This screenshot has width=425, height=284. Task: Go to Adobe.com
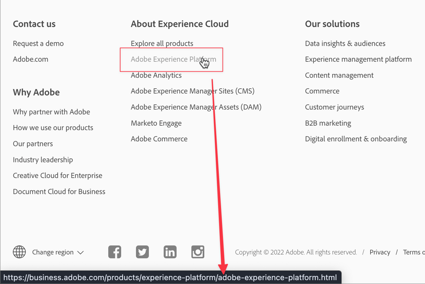coord(30,59)
